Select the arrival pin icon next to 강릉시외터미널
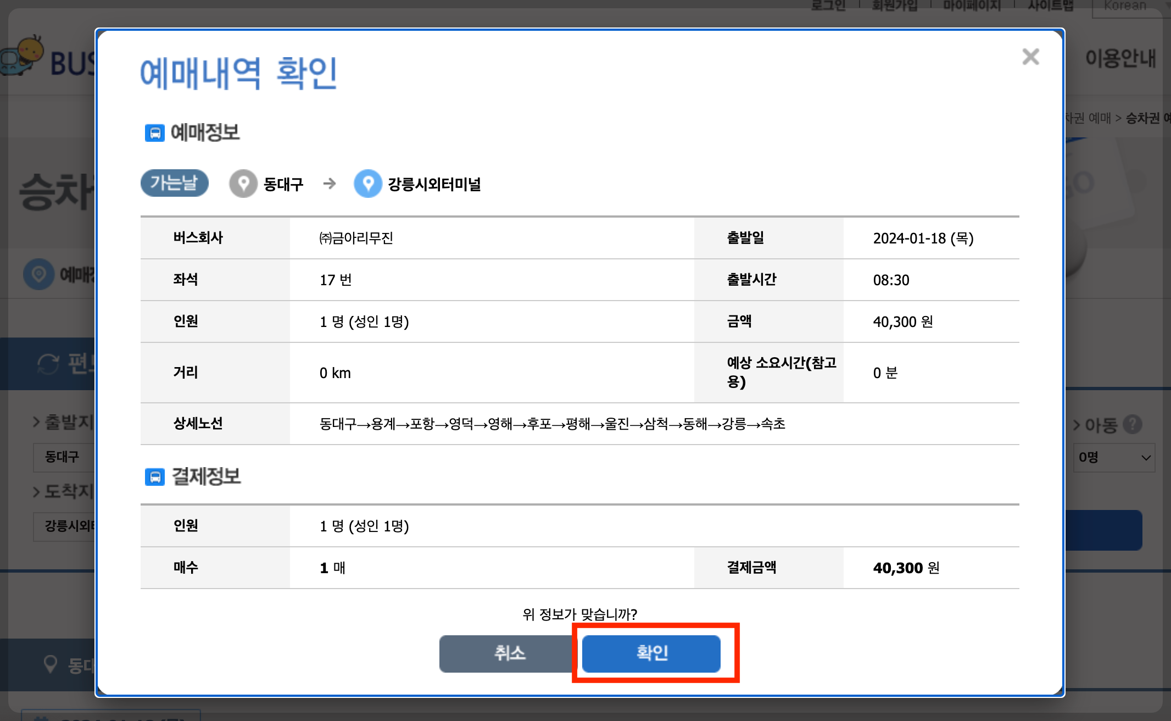 point(368,184)
